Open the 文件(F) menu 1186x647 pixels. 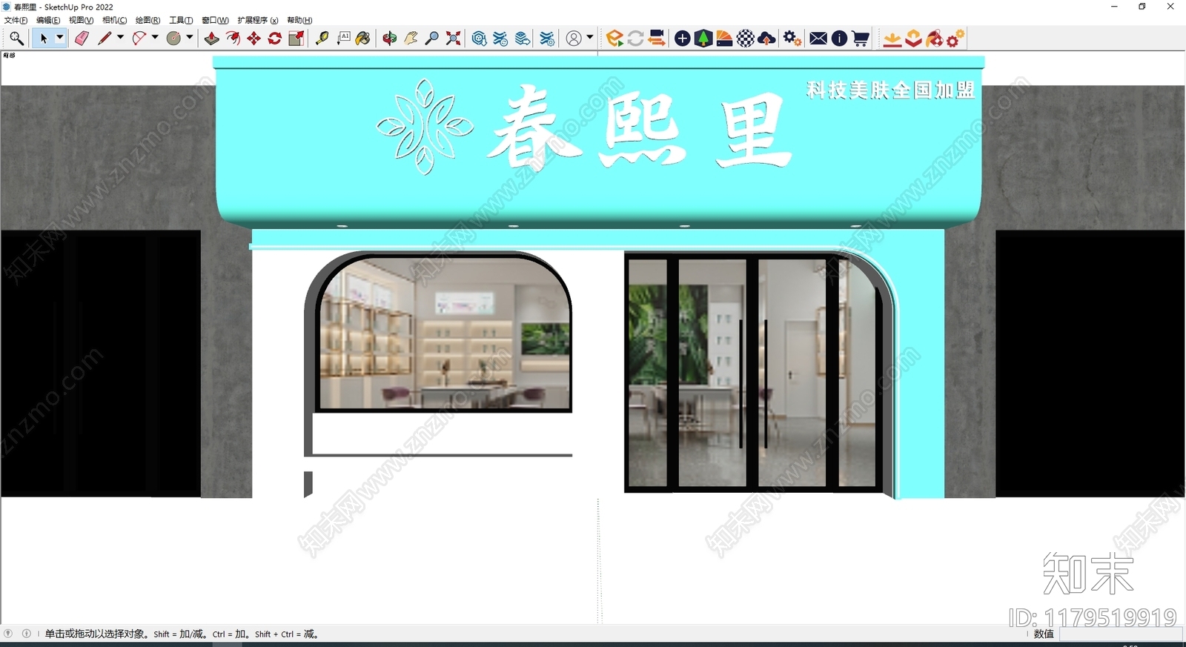pos(16,20)
